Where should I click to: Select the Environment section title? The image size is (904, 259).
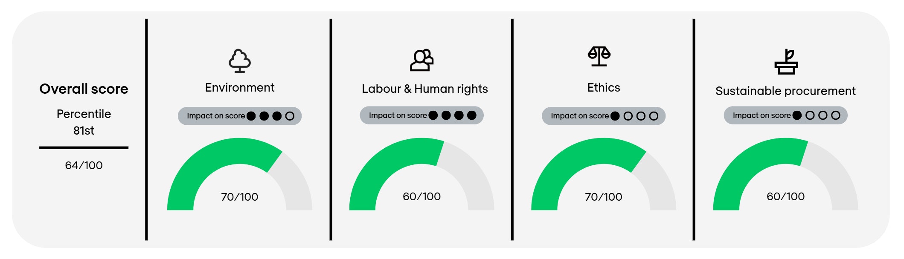[239, 88]
